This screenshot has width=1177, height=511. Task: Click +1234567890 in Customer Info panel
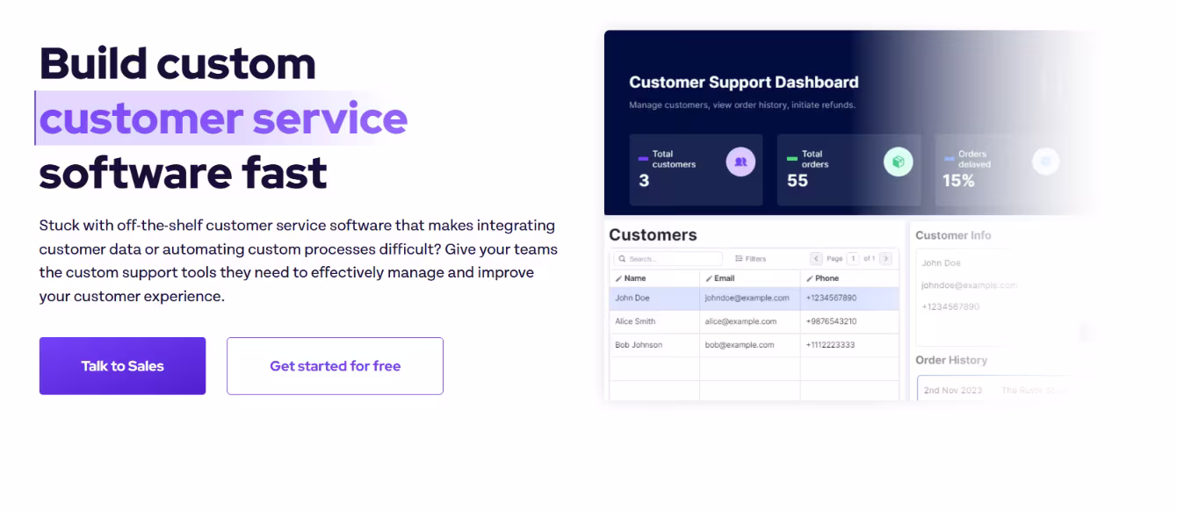[950, 307]
